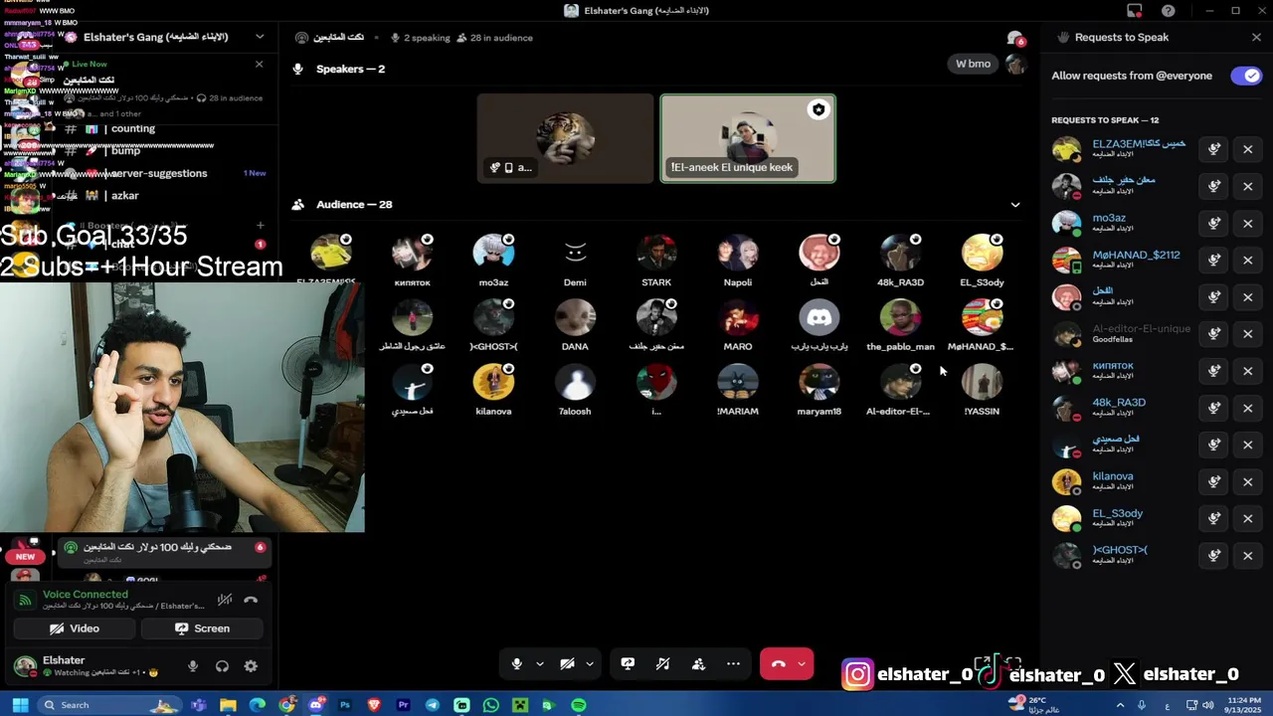Viewport: 1273px width, 716px height.
Task: Mute microphone in user panel
Action: (193, 666)
